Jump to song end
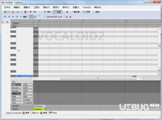 [x=17, y=17]
